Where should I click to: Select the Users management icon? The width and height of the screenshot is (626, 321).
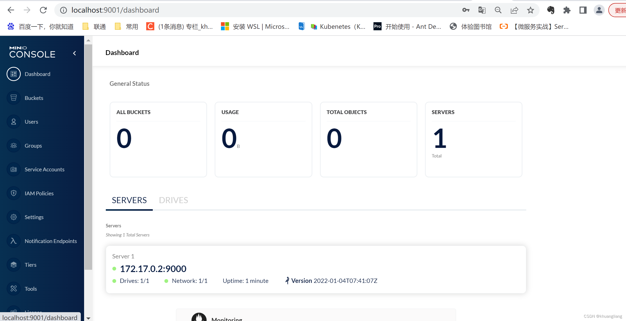pos(14,121)
